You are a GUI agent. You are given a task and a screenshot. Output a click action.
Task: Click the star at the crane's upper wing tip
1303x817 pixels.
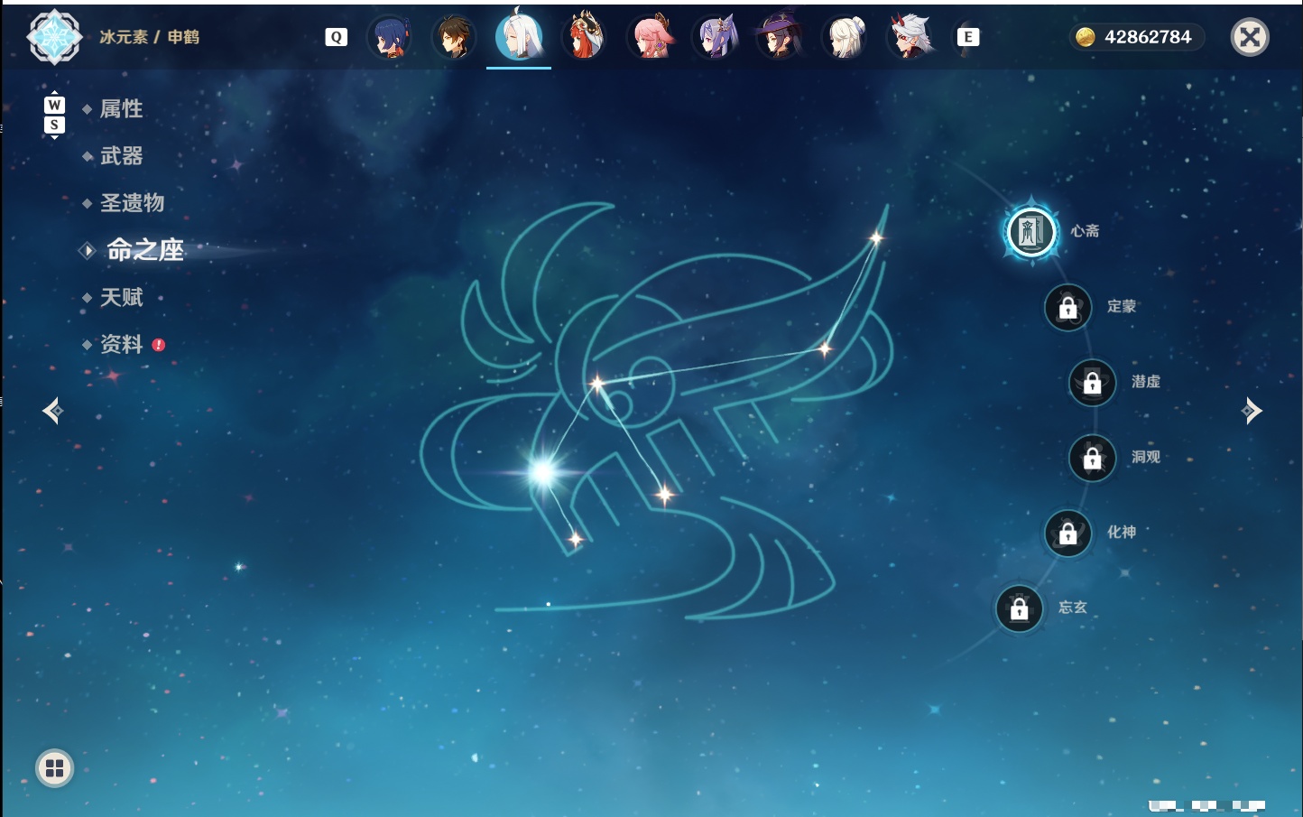coord(875,238)
